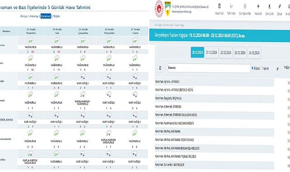Click the KARAMAN/TAŞKALE BELDESİ station row
290x172 pixels.
point(214,157)
